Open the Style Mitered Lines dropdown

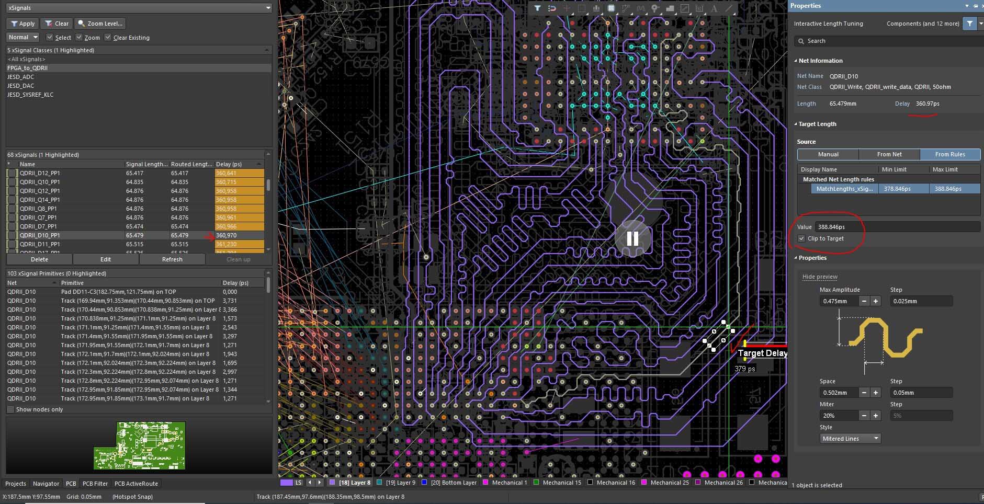pyautogui.click(x=850, y=439)
